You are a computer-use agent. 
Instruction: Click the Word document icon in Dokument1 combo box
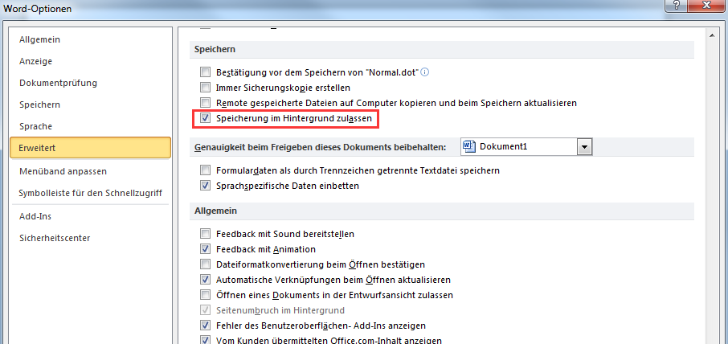pos(468,147)
